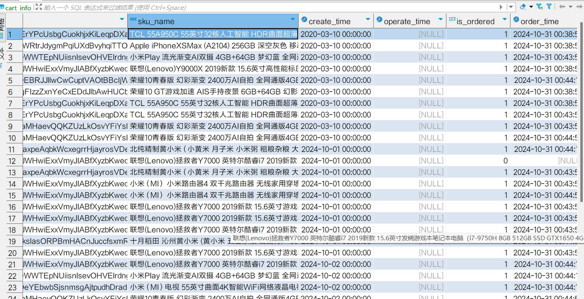Screen dimensions: 584x299
Task: Click the 荣耀10 GT游戏加速 cell in row 6
Action: (x=213, y=92)
